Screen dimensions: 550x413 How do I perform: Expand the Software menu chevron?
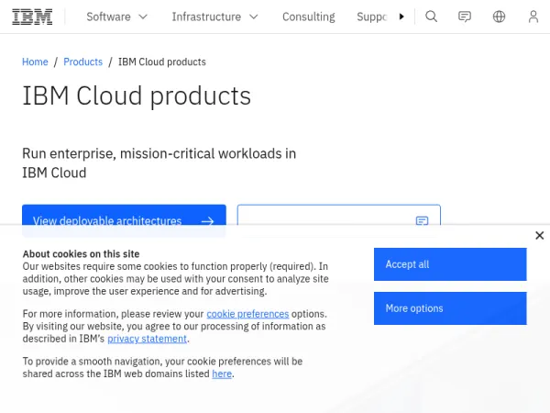[143, 17]
